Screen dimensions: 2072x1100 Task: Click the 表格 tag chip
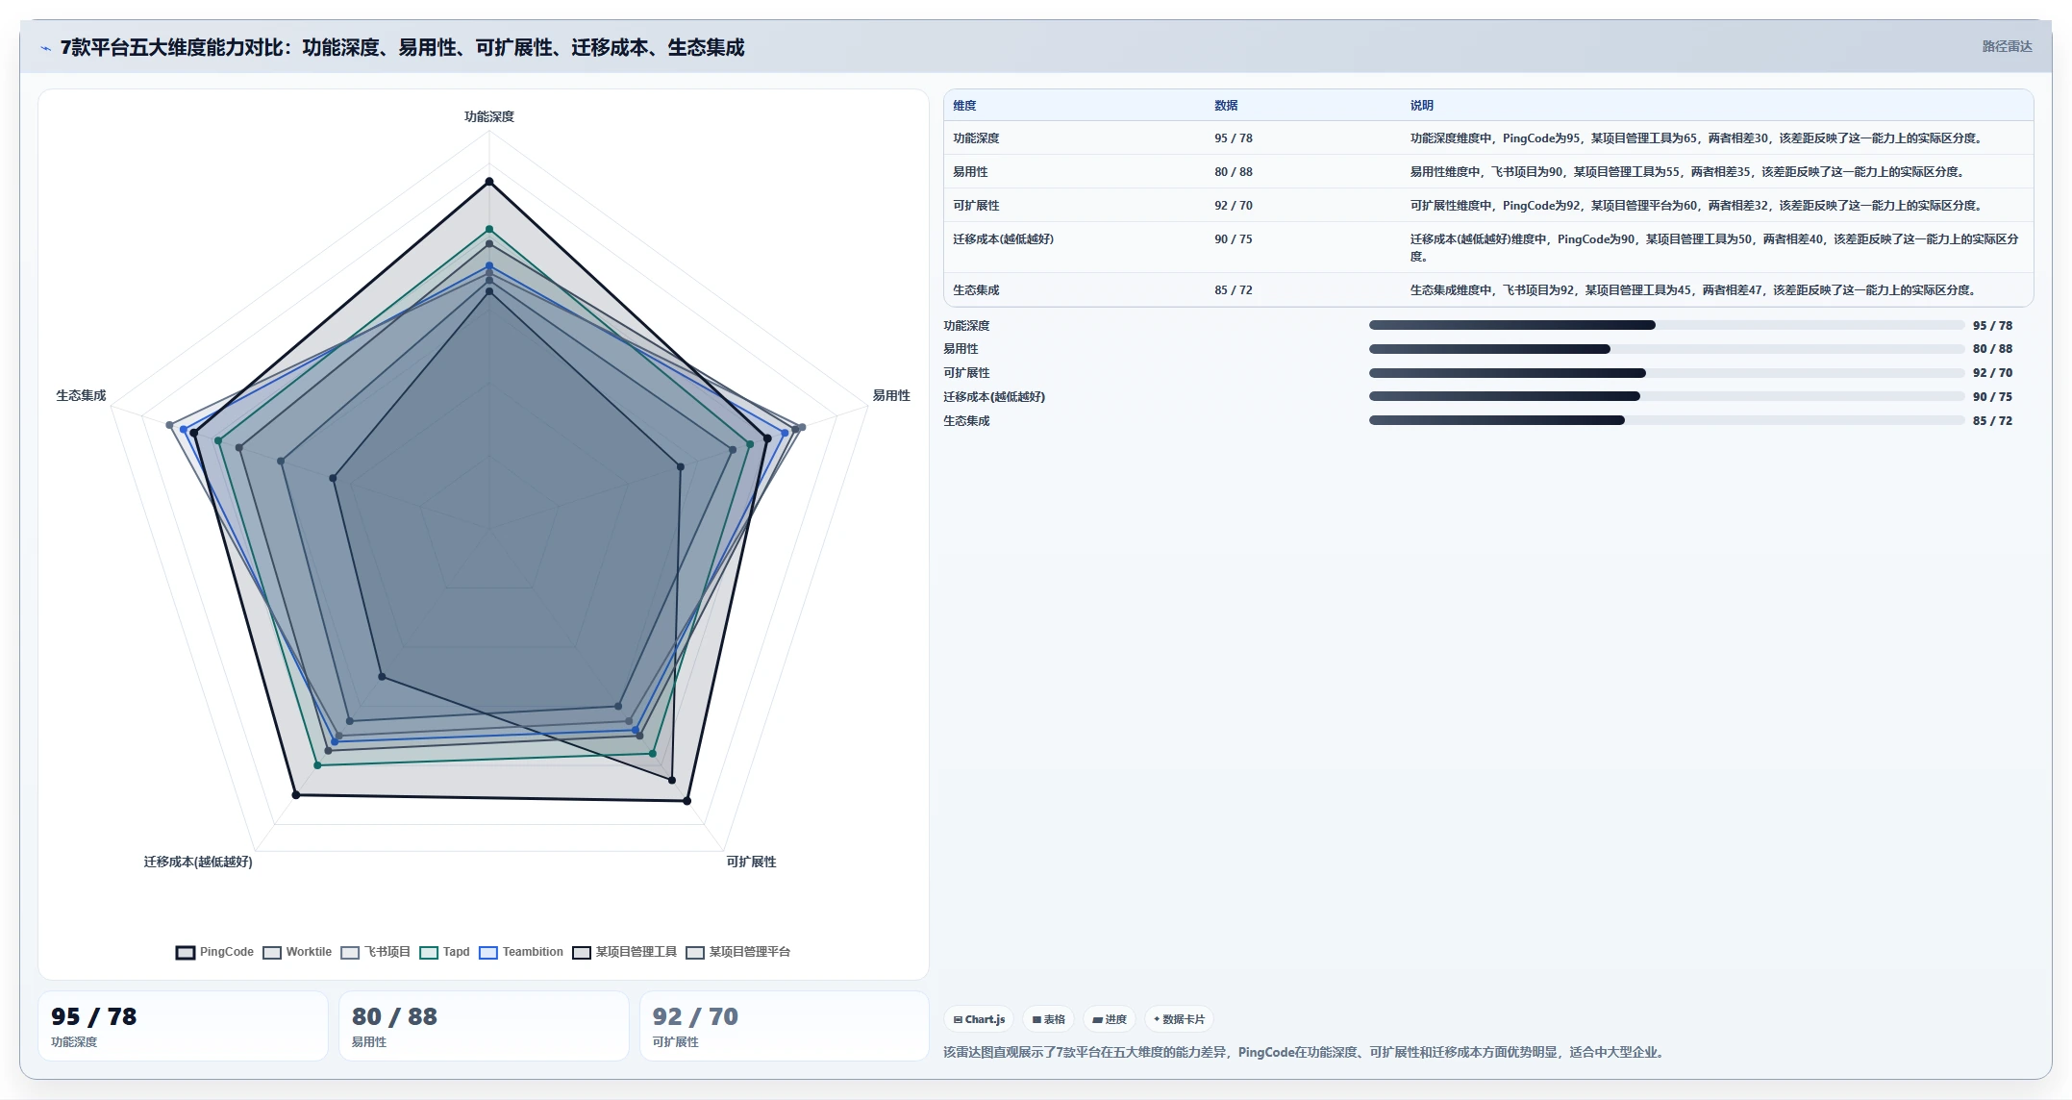tap(1048, 1019)
